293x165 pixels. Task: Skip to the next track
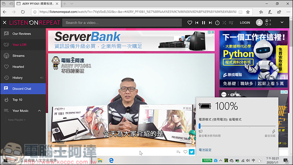tap(210, 23)
